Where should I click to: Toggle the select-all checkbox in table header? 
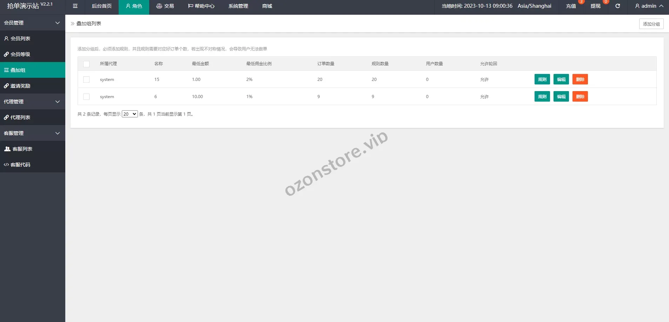click(x=86, y=64)
